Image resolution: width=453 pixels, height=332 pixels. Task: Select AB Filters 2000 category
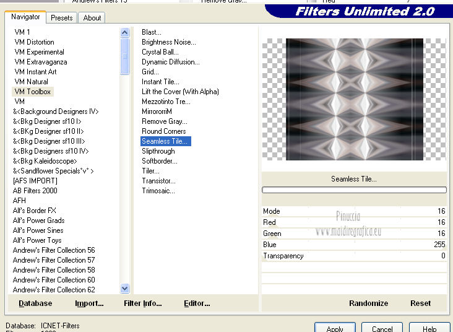(35, 191)
